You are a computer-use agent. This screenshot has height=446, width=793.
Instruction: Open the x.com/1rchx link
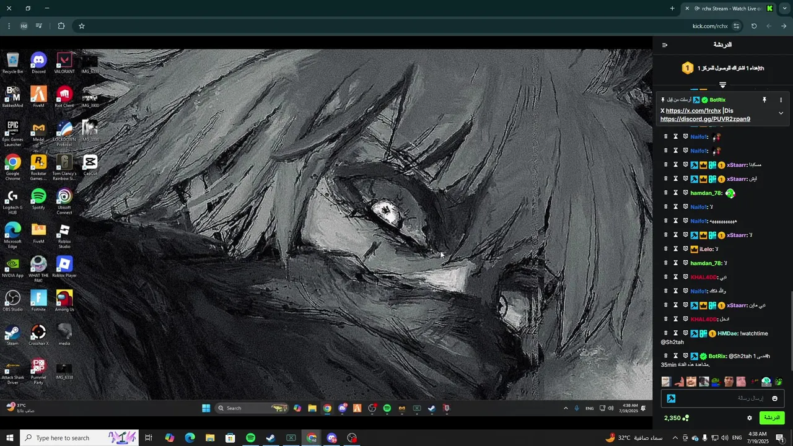(x=693, y=111)
